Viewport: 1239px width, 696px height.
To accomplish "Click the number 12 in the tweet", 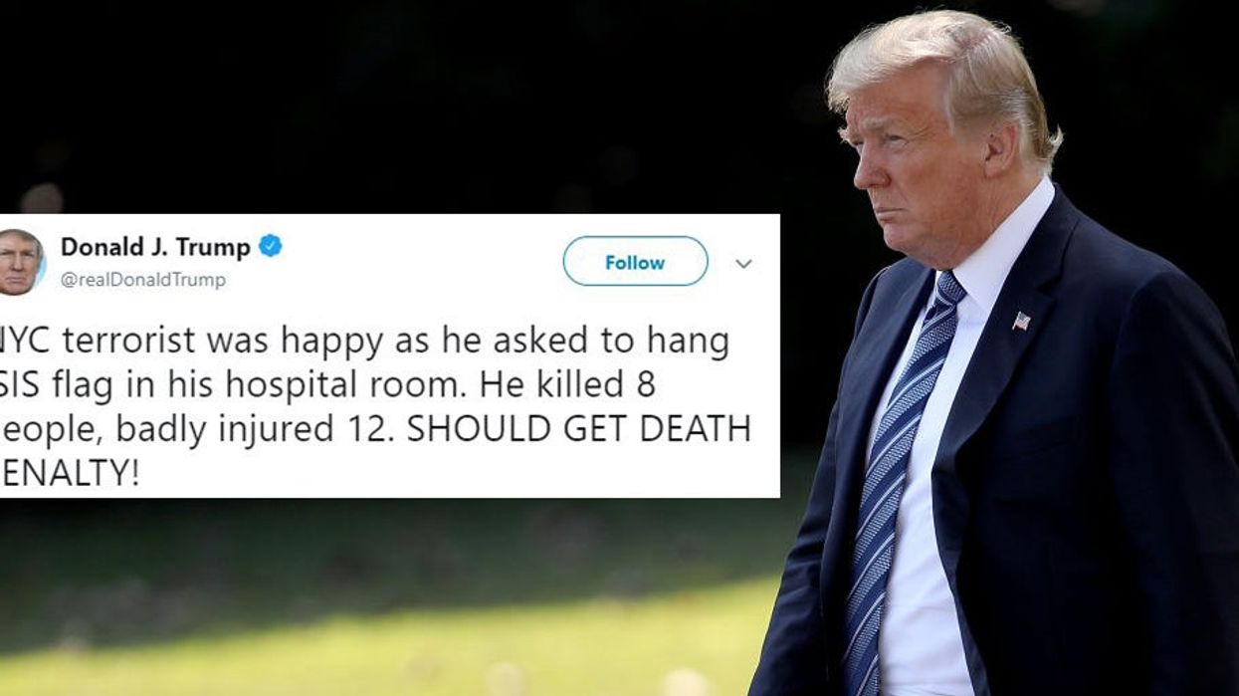I will tap(371, 429).
